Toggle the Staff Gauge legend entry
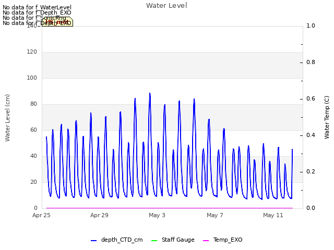 pos(173,240)
